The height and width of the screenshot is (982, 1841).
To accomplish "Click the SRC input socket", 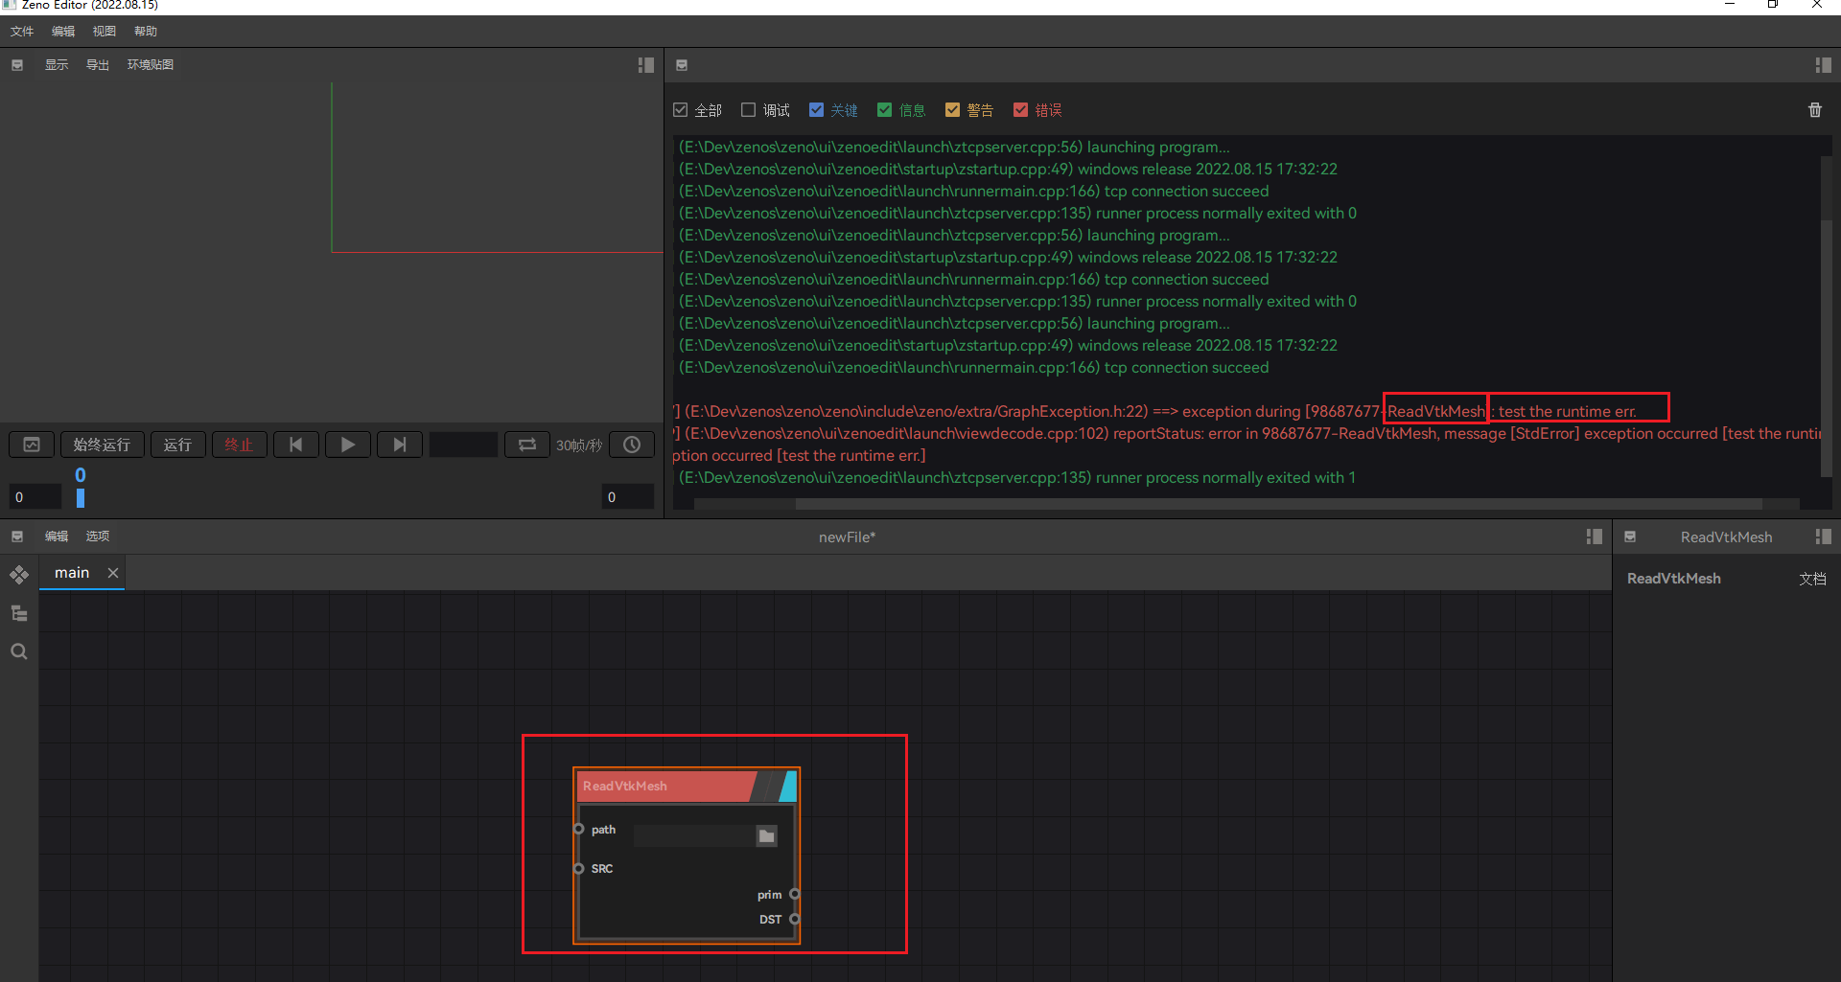I will 579,868.
